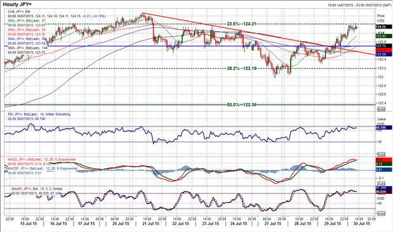Click the Auto button on the price panel
The image size is (393, 232).
point(381,109)
